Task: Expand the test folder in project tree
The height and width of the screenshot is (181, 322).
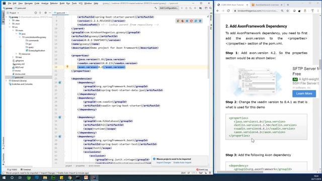Action: tap(13, 57)
